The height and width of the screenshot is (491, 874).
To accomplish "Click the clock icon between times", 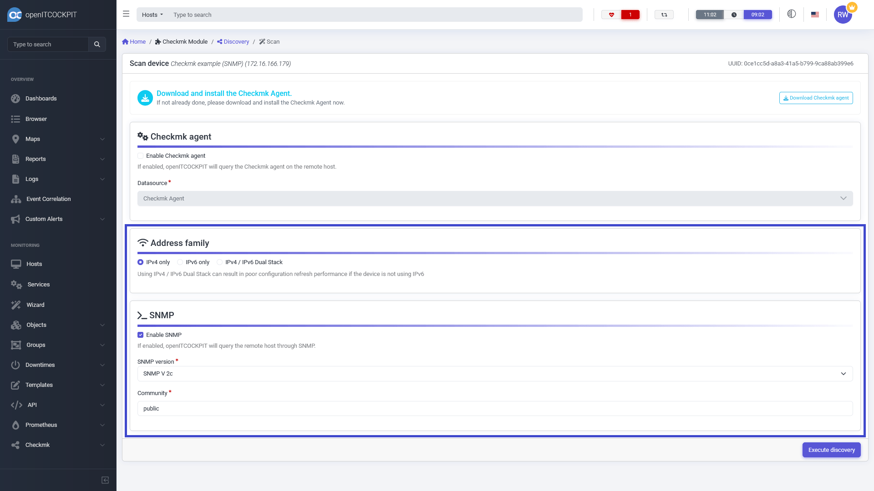I will [734, 15].
